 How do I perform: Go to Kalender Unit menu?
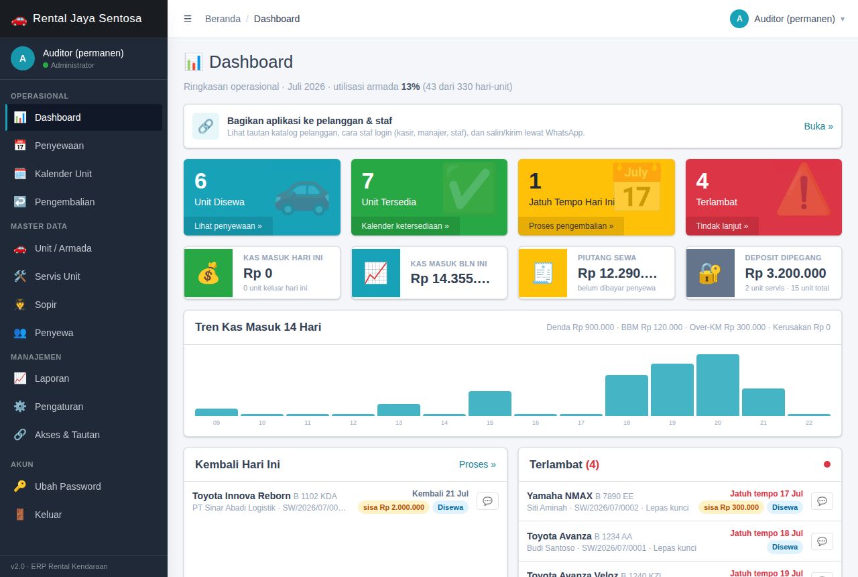[x=84, y=174]
